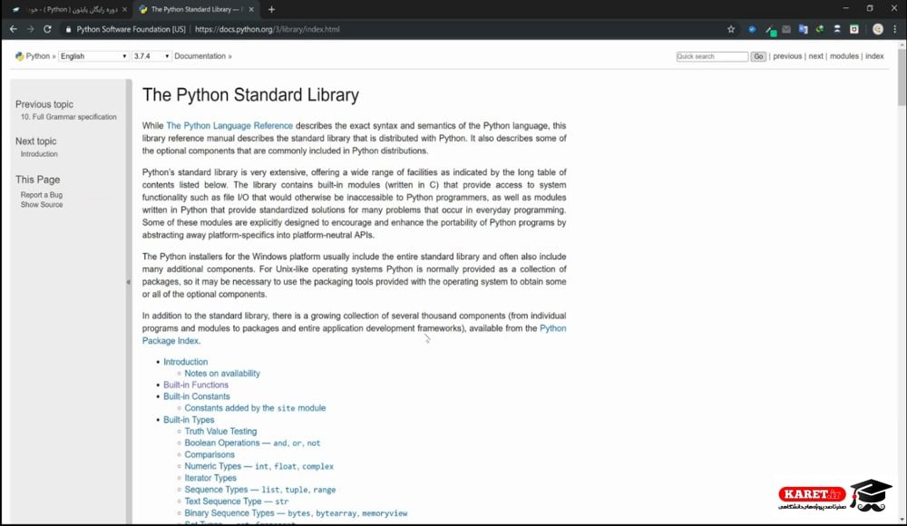Select the Python Standard Library tab
Screen dimensions: 907x526
tap(196, 9)
